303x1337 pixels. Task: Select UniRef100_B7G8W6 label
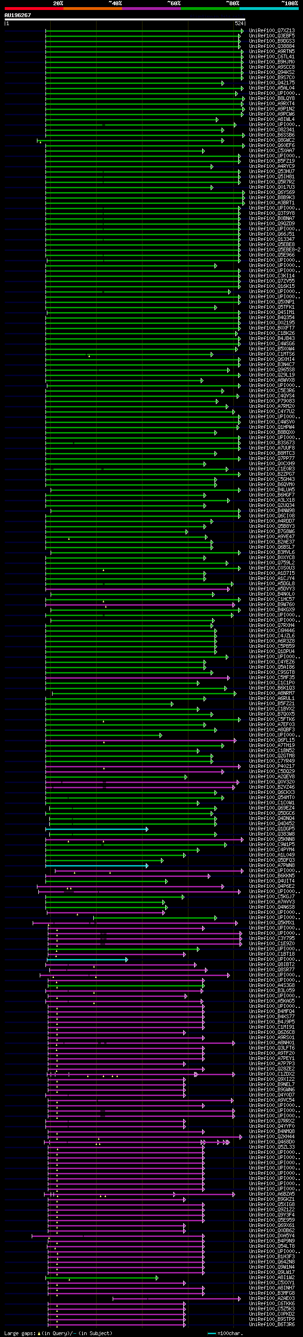pyautogui.click(x=272, y=531)
